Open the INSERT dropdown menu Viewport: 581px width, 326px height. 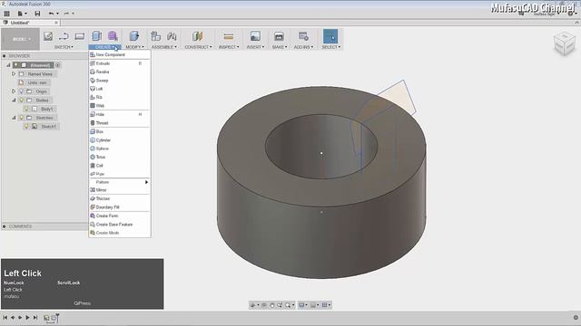255,47
